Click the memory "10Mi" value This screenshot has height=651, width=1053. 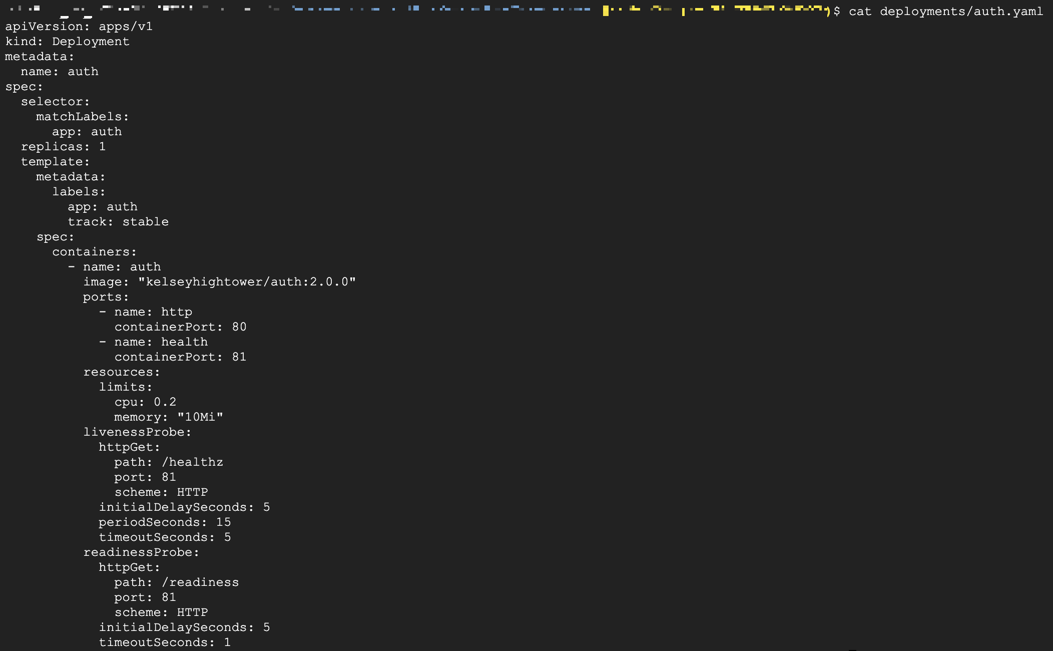tap(200, 417)
